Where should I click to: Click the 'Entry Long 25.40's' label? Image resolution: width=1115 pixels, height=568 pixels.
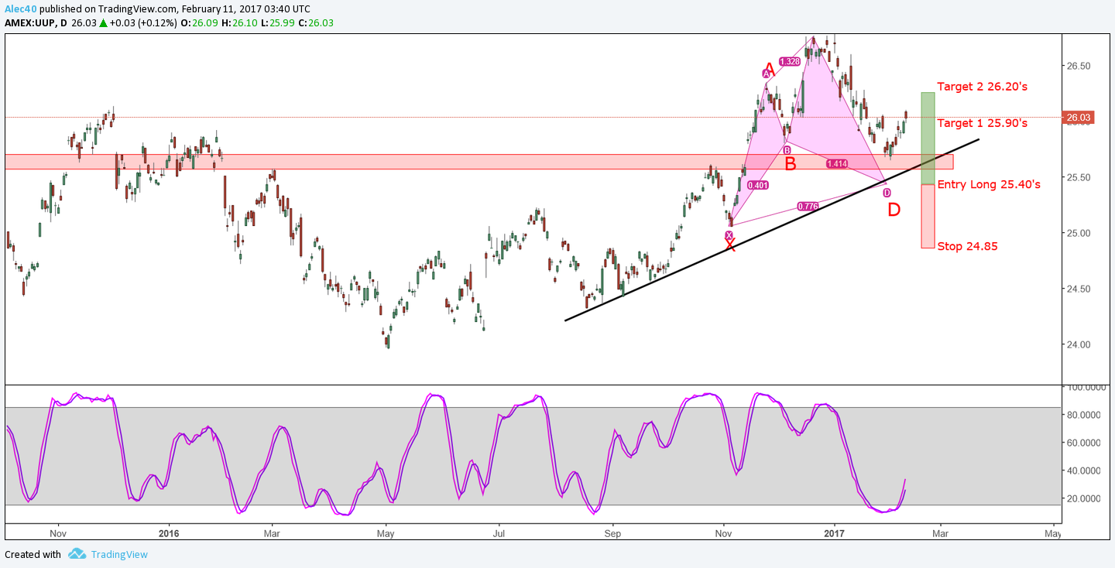click(989, 184)
